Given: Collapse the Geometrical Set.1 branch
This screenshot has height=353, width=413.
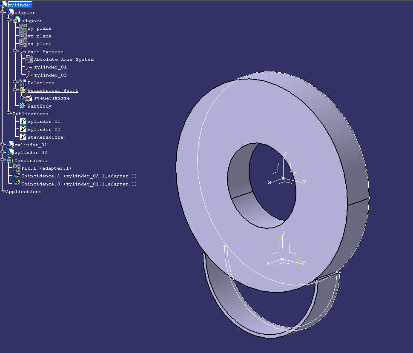Looking at the screenshot, I should tap(15, 90).
